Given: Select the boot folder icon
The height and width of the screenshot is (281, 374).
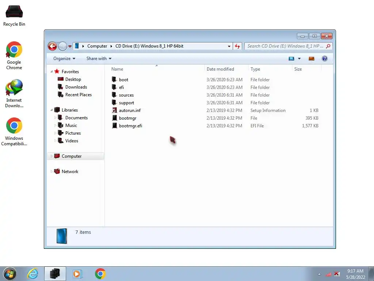Looking at the screenshot, I should pyautogui.click(x=114, y=79).
